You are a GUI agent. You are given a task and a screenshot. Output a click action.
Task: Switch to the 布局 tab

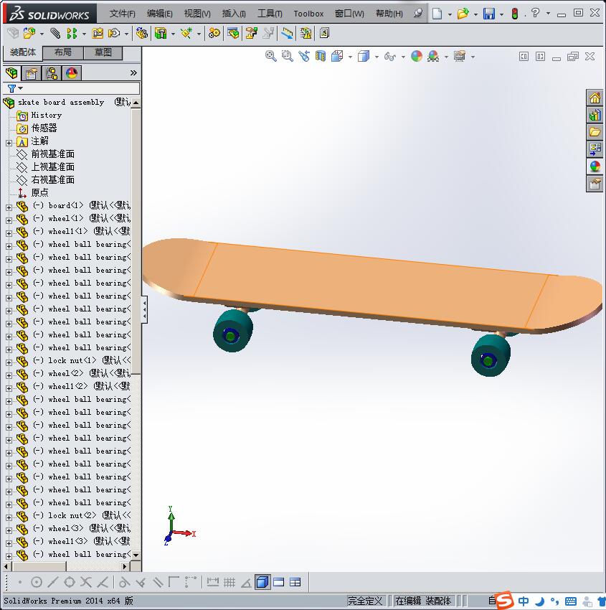(62, 52)
